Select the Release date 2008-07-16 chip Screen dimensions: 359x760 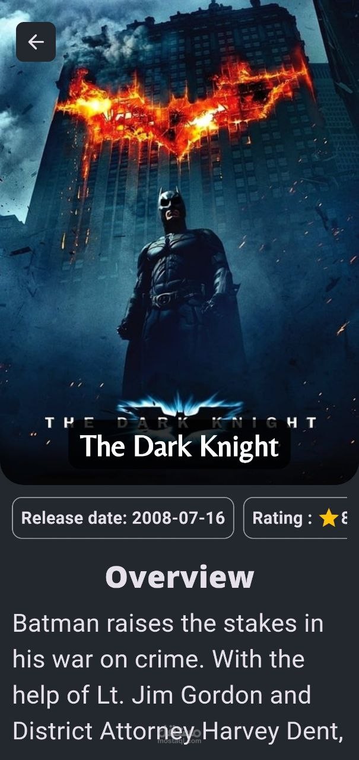[123, 518]
